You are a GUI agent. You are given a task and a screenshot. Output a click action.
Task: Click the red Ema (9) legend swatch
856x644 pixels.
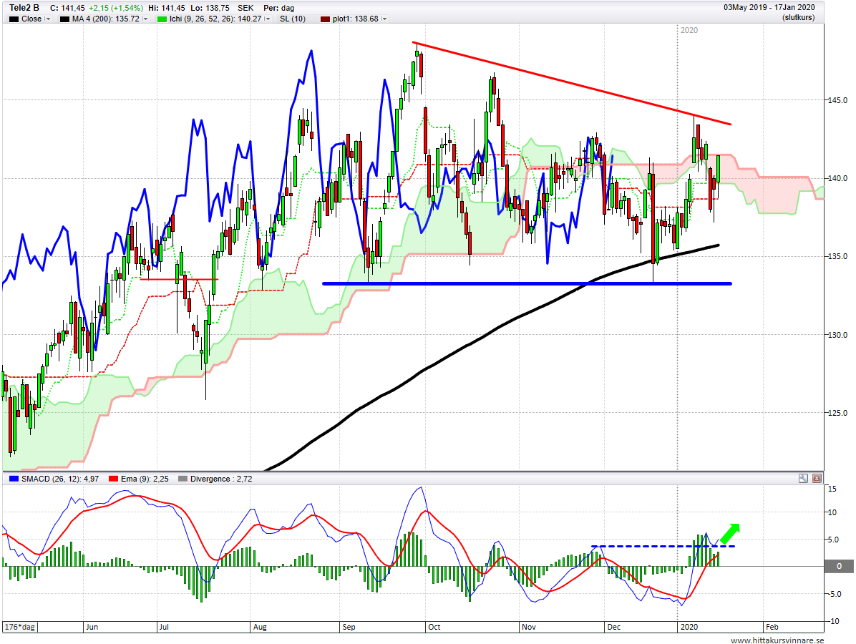[114, 479]
